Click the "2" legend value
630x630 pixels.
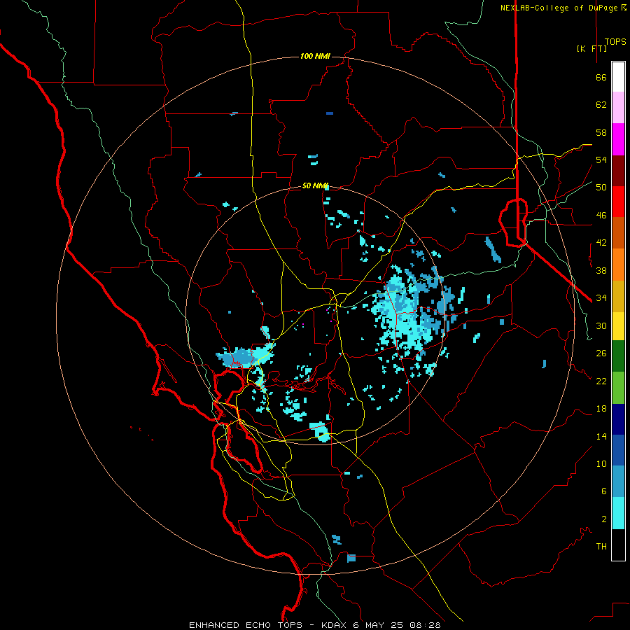tap(603, 519)
